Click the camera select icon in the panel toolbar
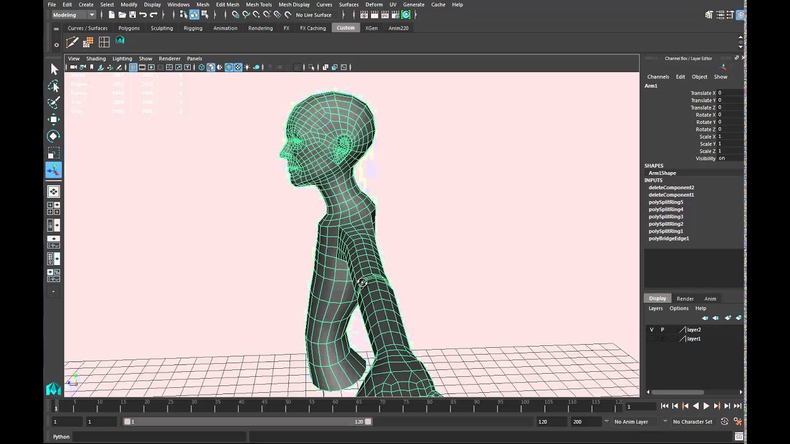790x444 pixels. 73,67
